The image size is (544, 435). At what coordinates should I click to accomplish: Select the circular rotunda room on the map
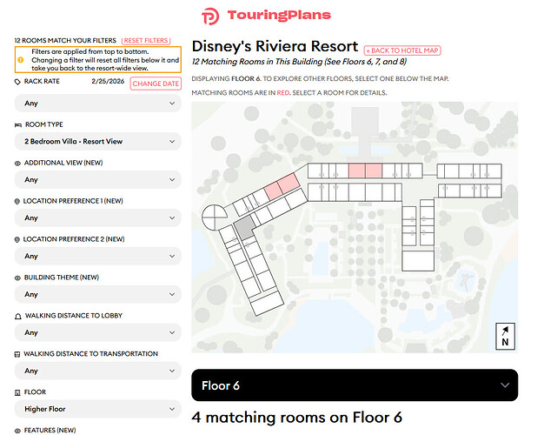214,214
